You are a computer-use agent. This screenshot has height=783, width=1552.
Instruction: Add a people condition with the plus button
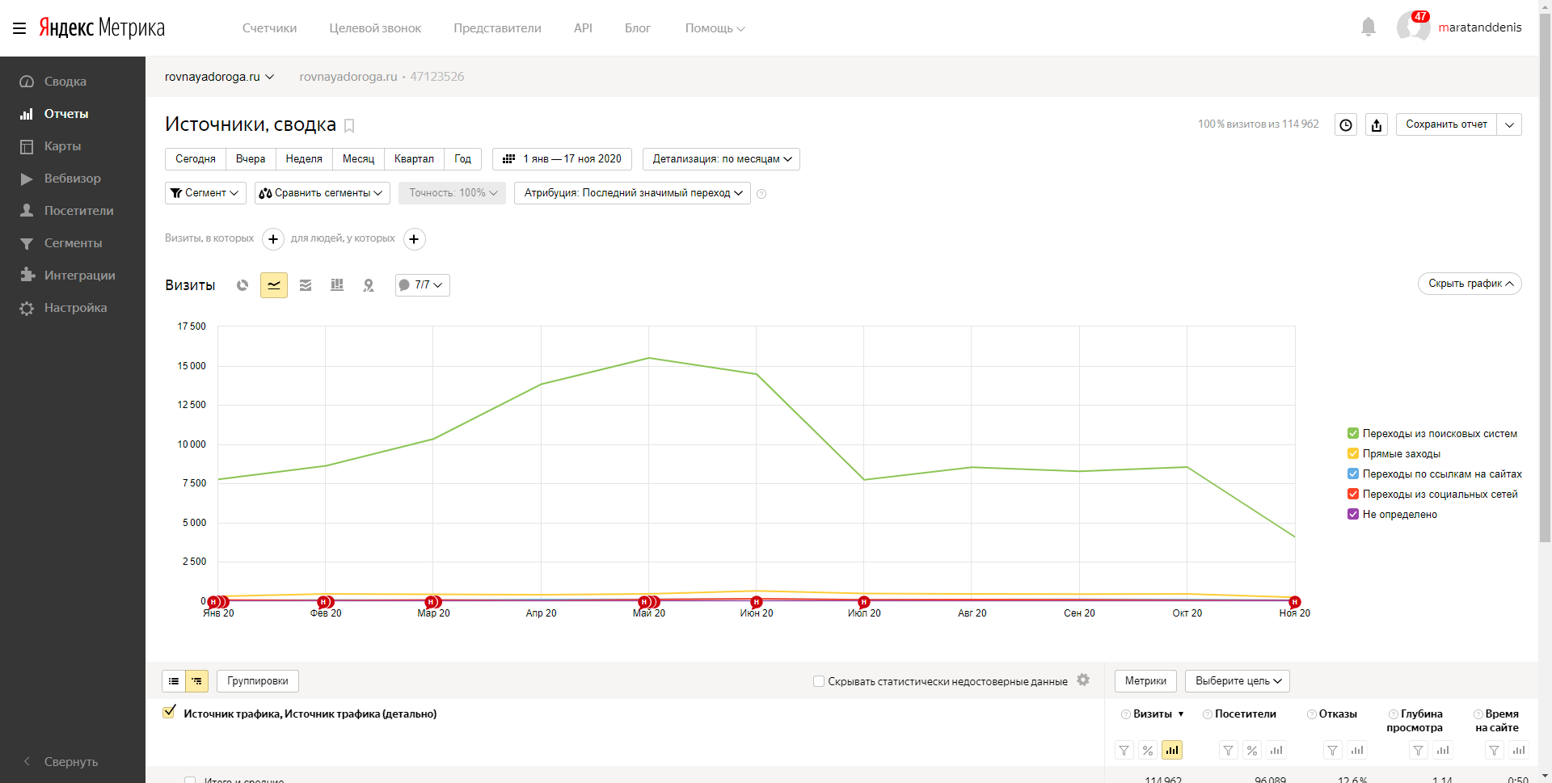pyautogui.click(x=414, y=239)
